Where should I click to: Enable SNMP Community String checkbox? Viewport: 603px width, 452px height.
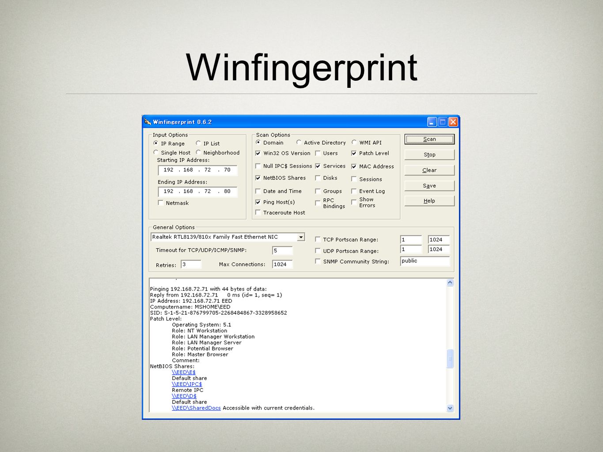[x=318, y=262]
